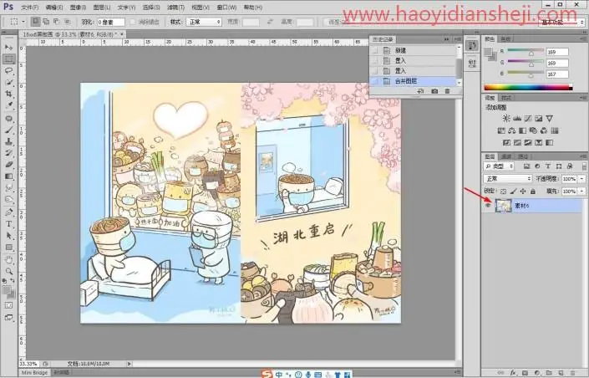Toggle the anti-alias checkbox in options bar
589x378 pixels.
click(133, 23)
